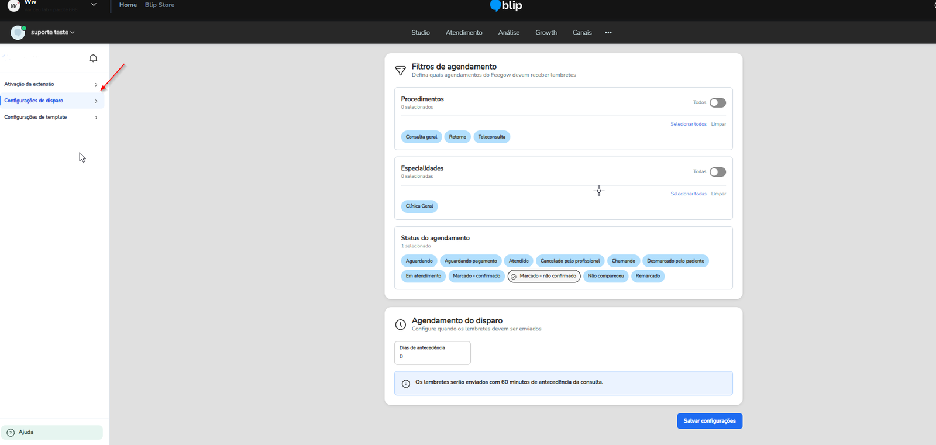The image size is (936, 445).
Task: Go to the Análise tab
Action: 509,33
